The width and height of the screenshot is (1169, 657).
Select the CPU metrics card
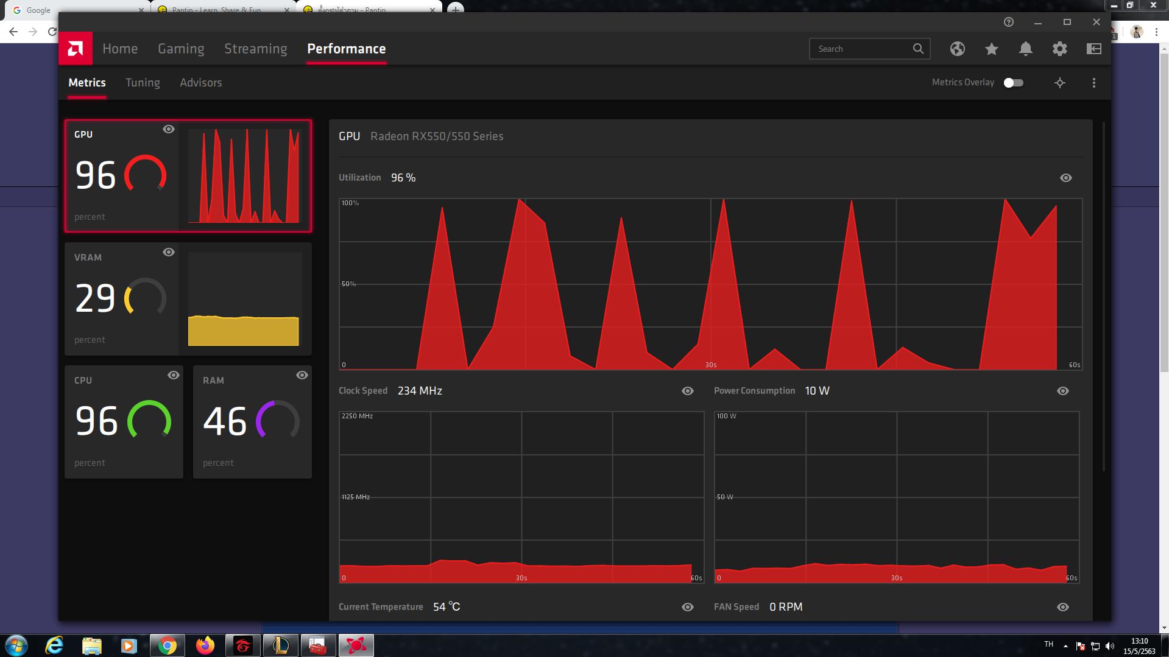pos(124,422)
